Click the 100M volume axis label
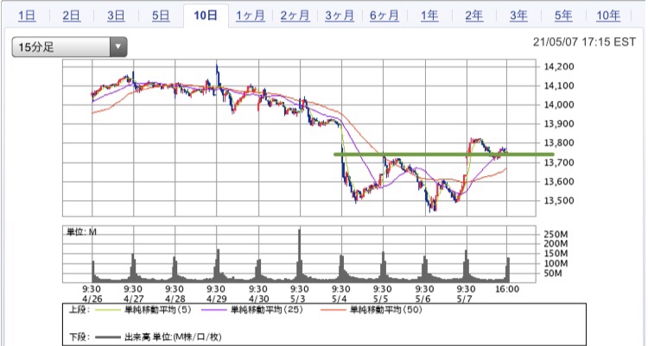 coord(556,263)
